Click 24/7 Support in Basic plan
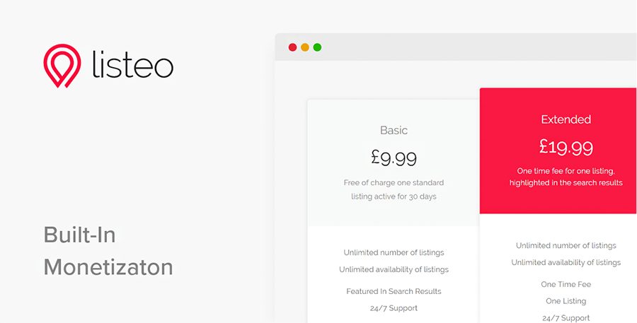The image size is (637, 323). (x=394, y=308)
